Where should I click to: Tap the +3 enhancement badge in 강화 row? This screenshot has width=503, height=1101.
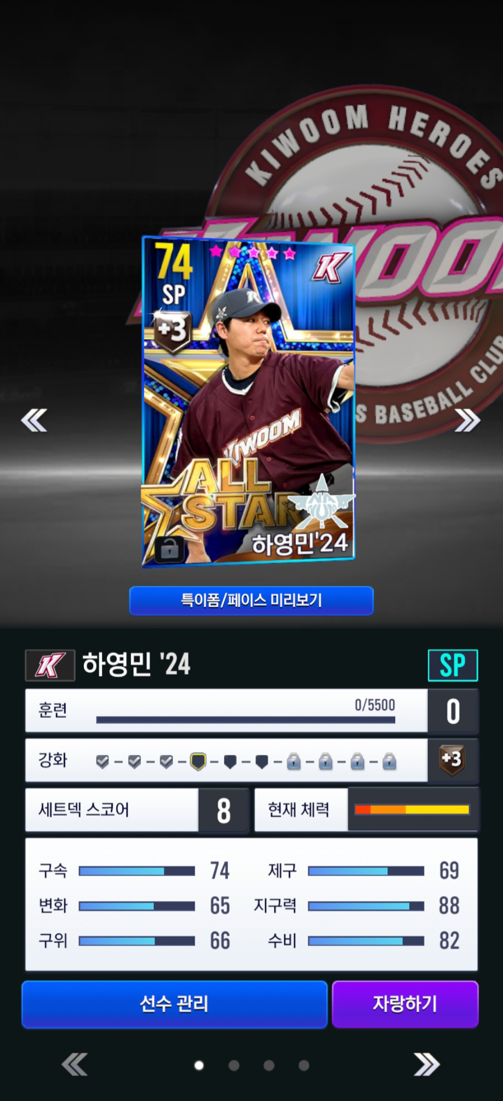pyautogui.click(x=452, y=760)
